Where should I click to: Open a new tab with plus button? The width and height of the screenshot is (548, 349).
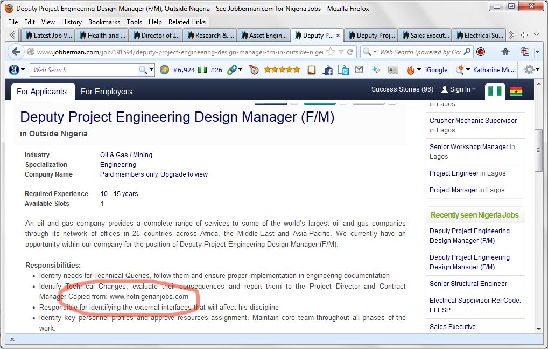tap(524, 35)
